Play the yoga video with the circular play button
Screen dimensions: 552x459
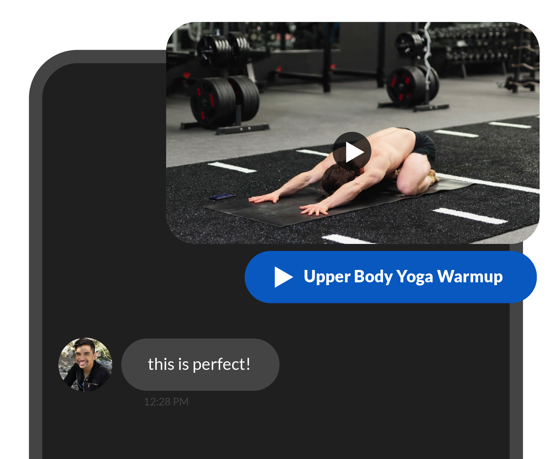point(352,152)
